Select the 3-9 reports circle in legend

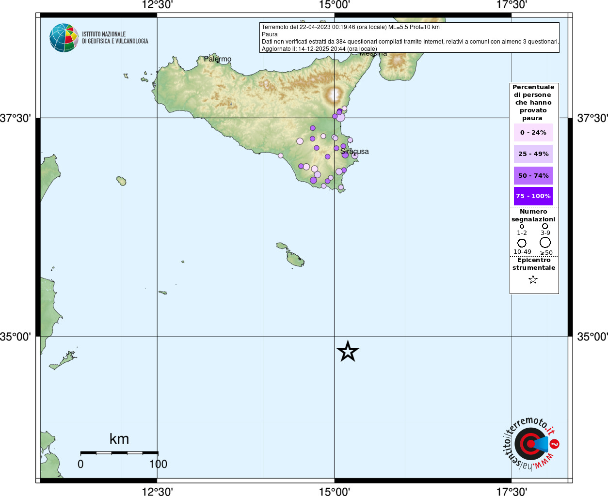(x=545, y=226)
